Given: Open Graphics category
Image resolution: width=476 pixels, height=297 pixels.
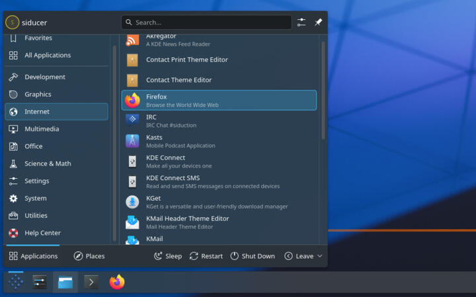Looking at the screenshot, I should (x=56, y=94).
